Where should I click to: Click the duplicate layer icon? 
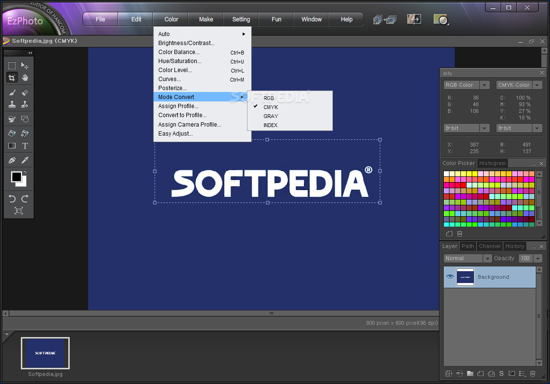[x=491, y=374]
